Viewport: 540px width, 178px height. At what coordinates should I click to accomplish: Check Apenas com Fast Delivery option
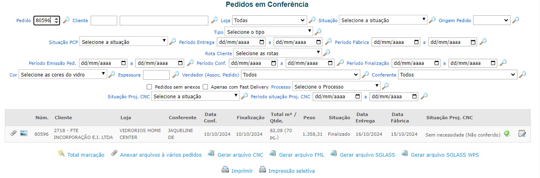[x=205, y=87]
